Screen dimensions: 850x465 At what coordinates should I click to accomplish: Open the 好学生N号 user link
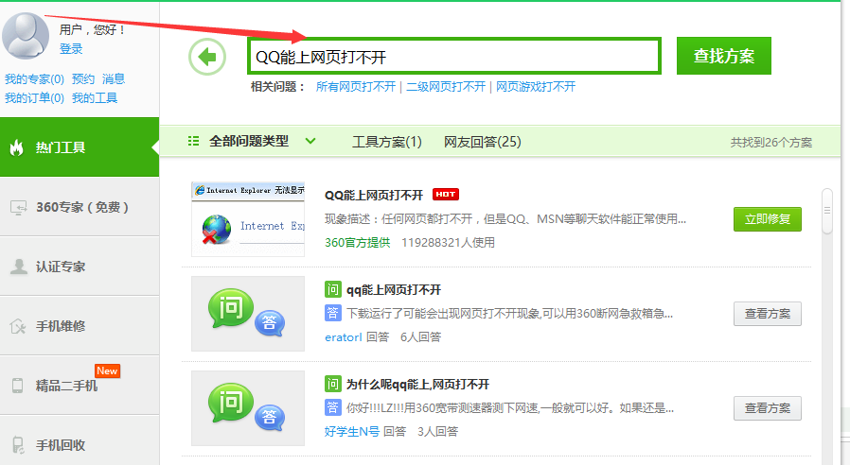(352, 431)
